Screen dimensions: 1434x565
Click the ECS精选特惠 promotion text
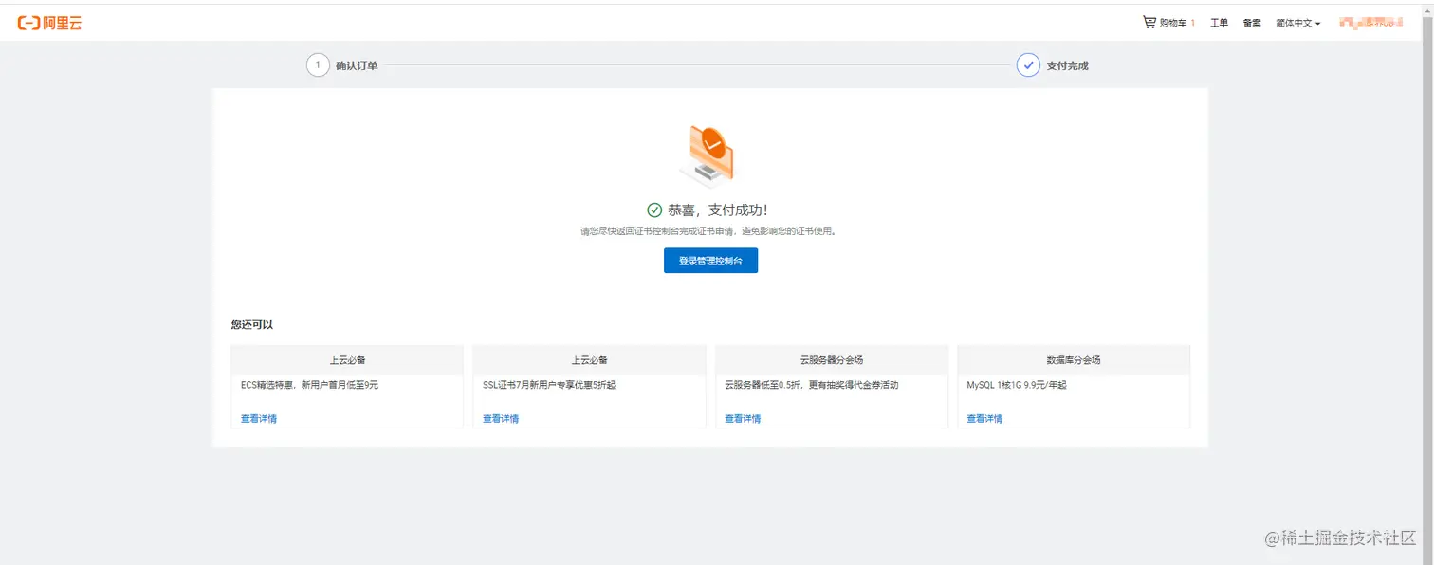coord(310,386)
